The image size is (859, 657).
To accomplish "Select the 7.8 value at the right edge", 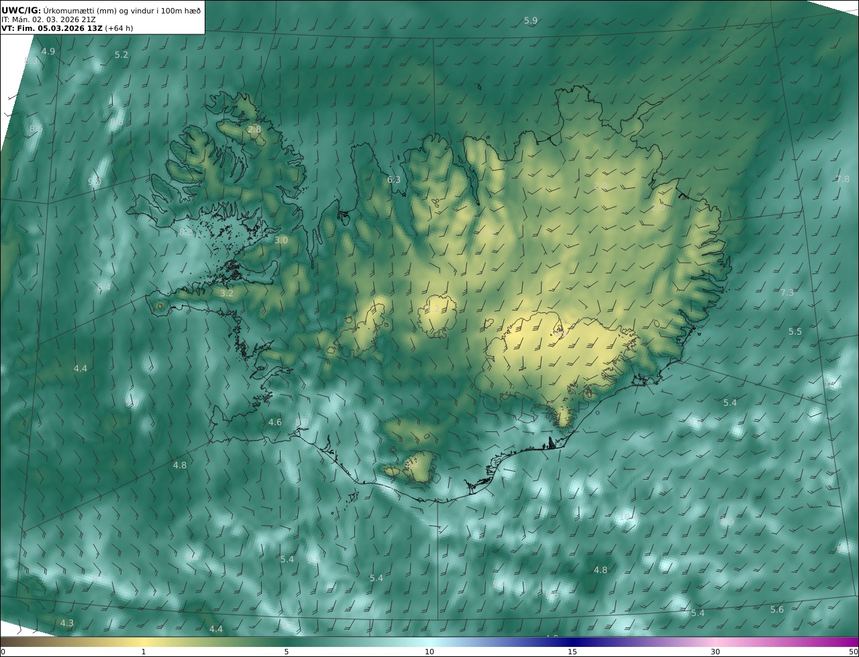I will (843, 179).
